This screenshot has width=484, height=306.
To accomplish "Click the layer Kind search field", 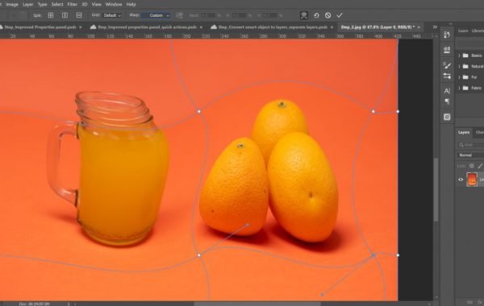I will (x=470, y=144).
